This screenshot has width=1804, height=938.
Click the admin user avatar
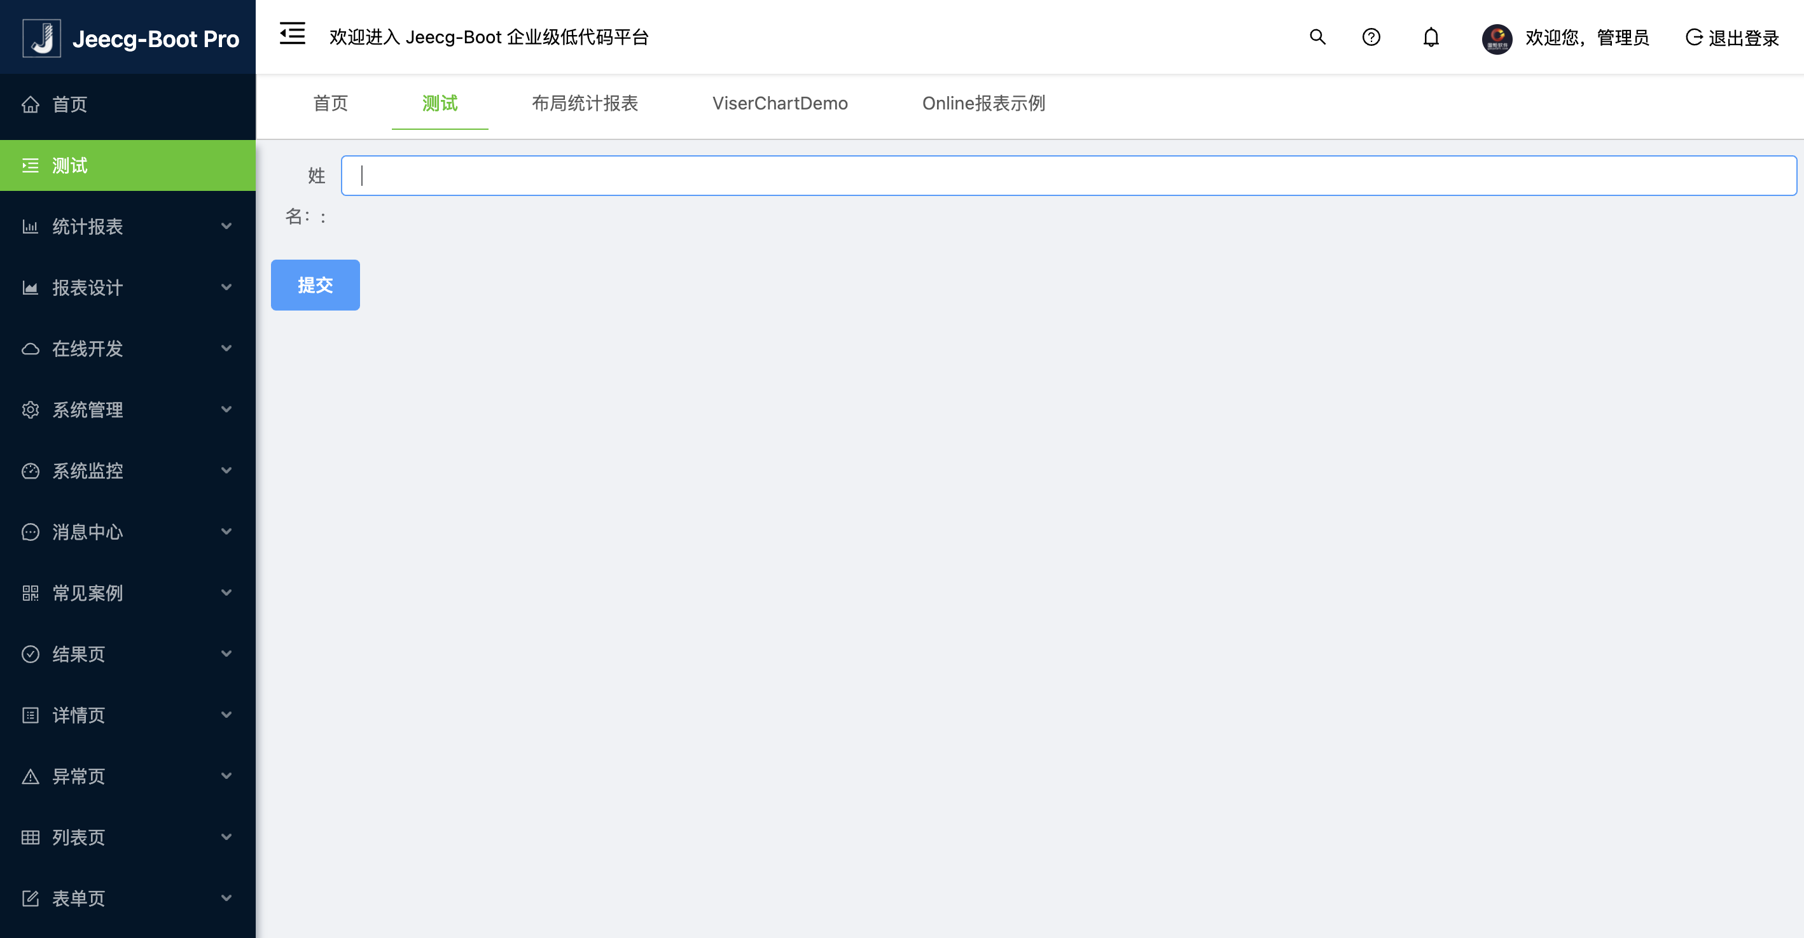click(1497, 39)
